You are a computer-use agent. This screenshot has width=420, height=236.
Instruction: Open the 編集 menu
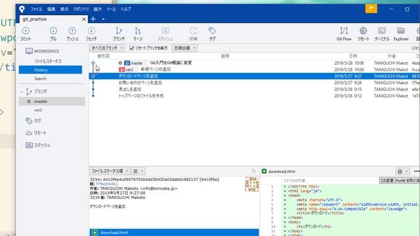point(51,9)
